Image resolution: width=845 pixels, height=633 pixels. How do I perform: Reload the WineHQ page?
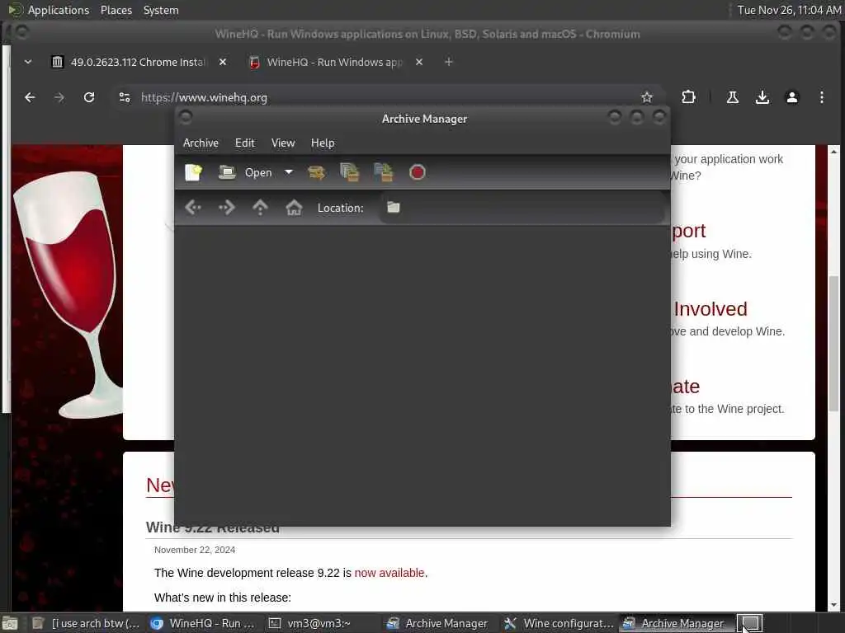[x=89, y=97]
